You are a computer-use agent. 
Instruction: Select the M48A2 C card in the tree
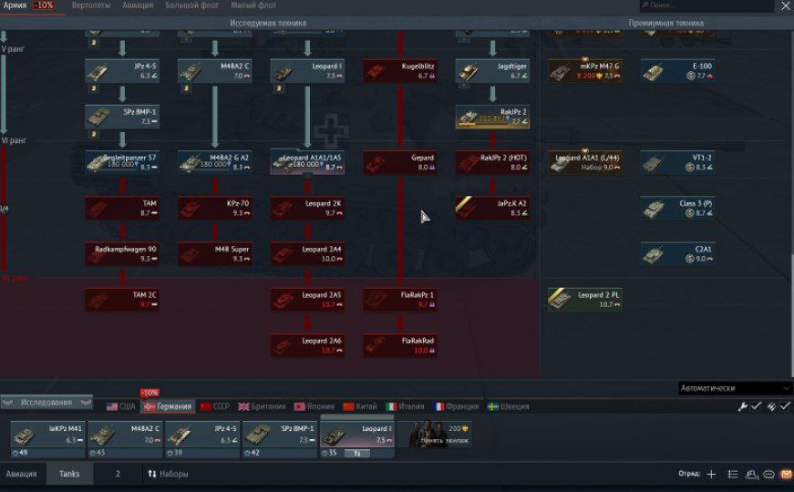tap(215, 71)
